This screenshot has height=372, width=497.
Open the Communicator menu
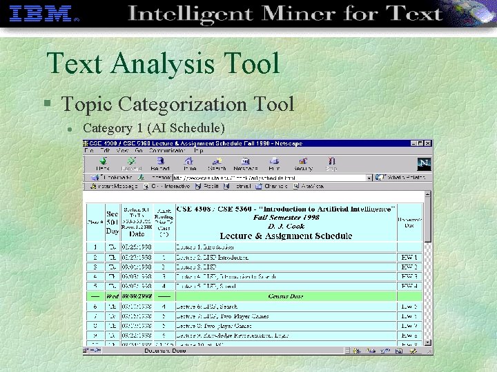(167, 151)
